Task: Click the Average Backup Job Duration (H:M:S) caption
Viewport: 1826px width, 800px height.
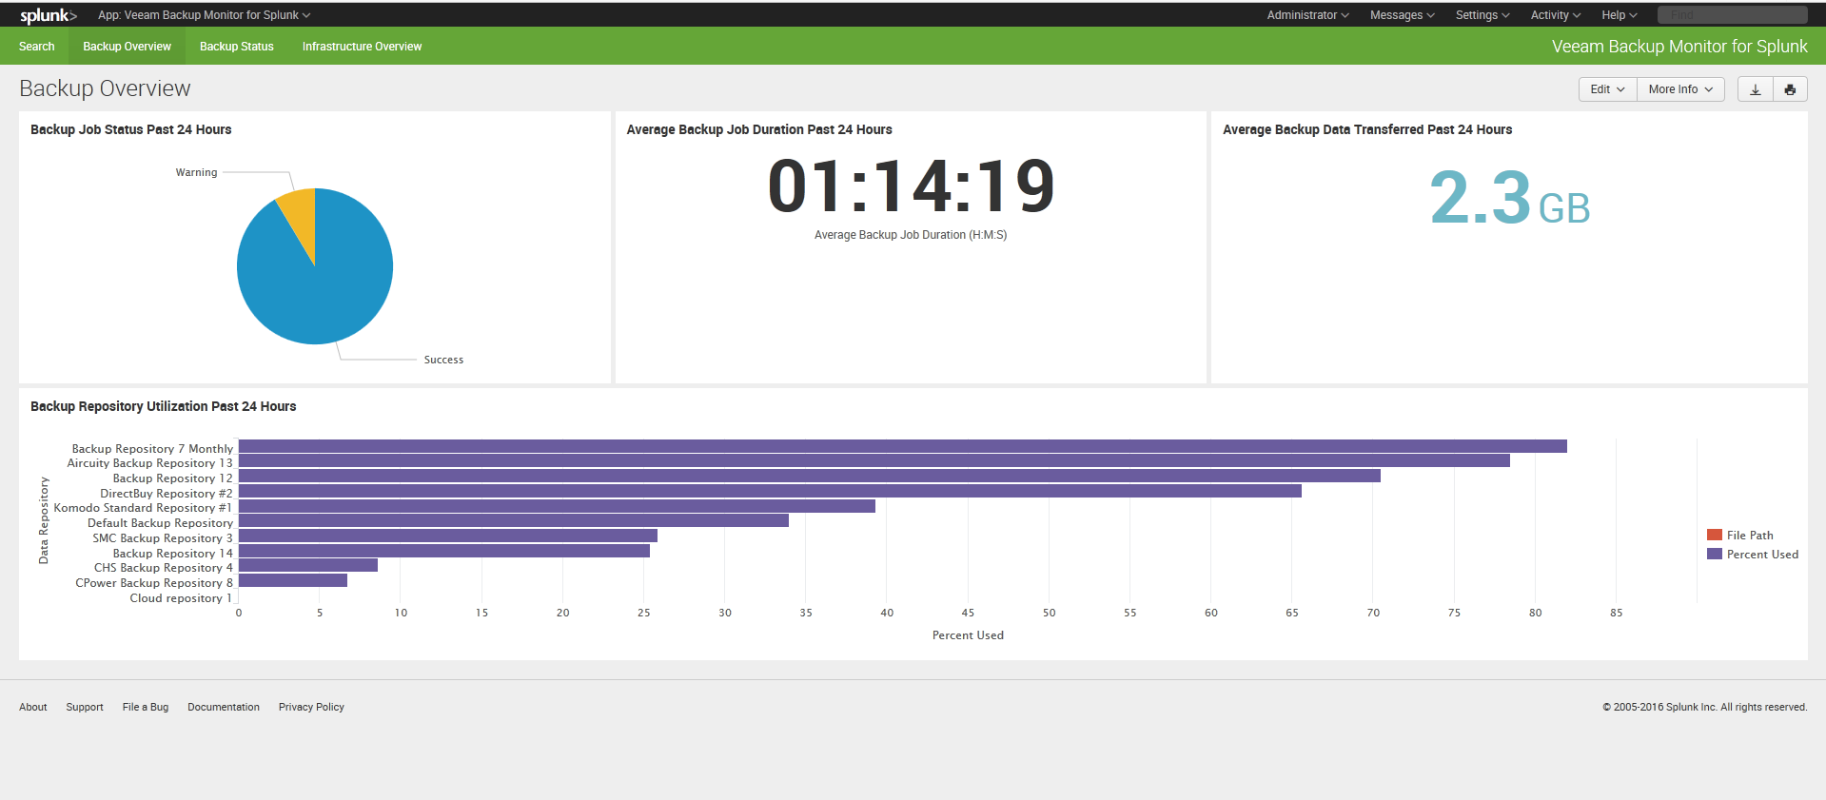Action: (x=911, y=235)
